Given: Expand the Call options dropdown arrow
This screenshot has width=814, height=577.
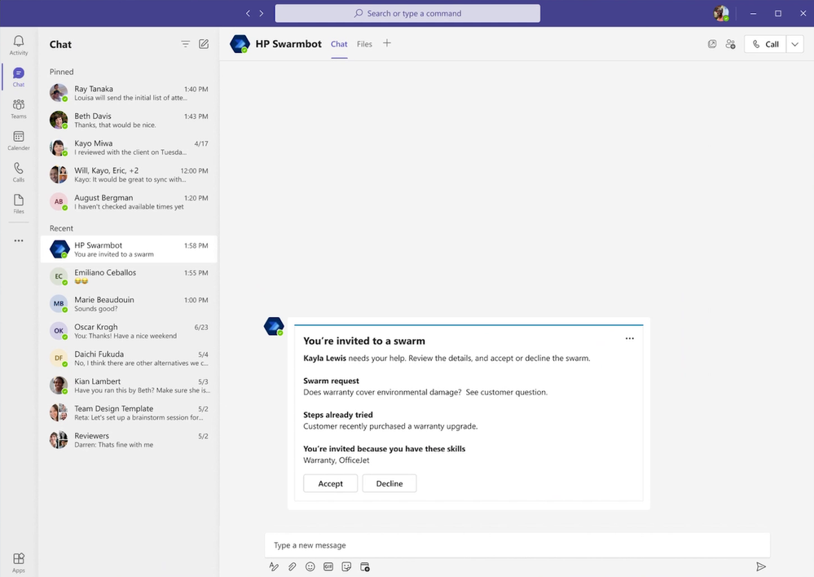Looking at the screenshot, I should [795, 44].
